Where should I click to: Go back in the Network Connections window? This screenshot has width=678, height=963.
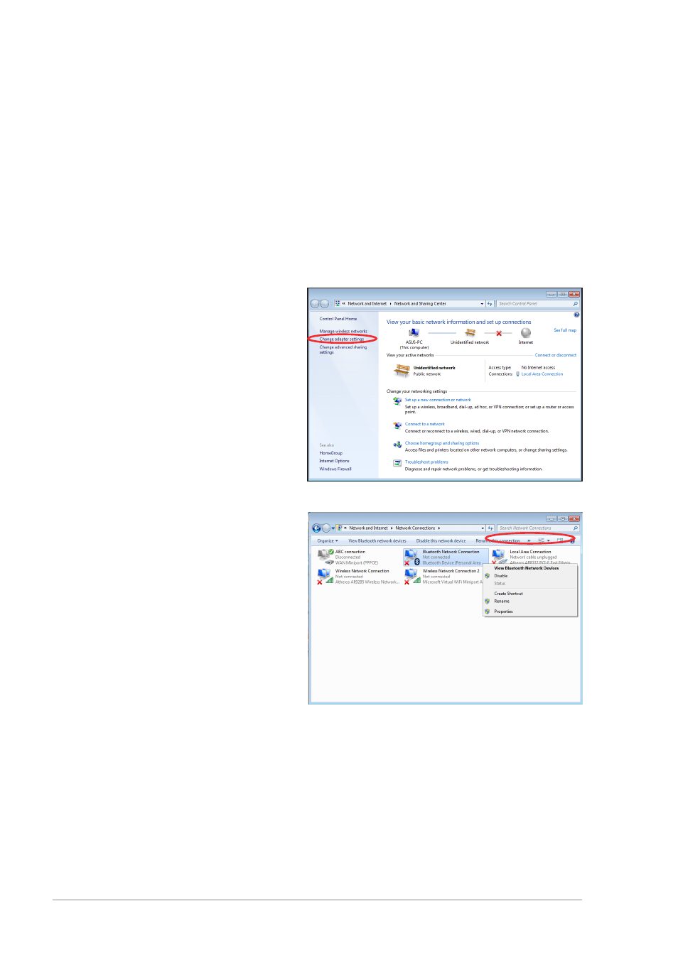coord(316,528)
